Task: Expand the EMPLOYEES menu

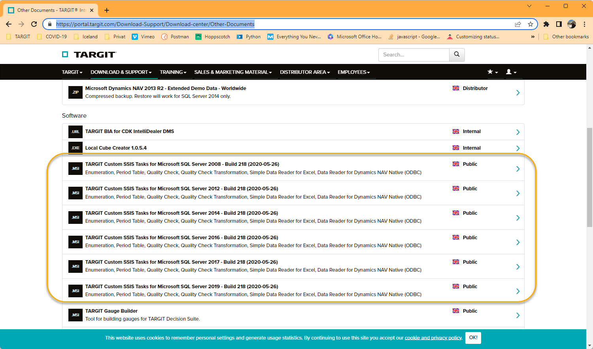Action: pos(354,72)
